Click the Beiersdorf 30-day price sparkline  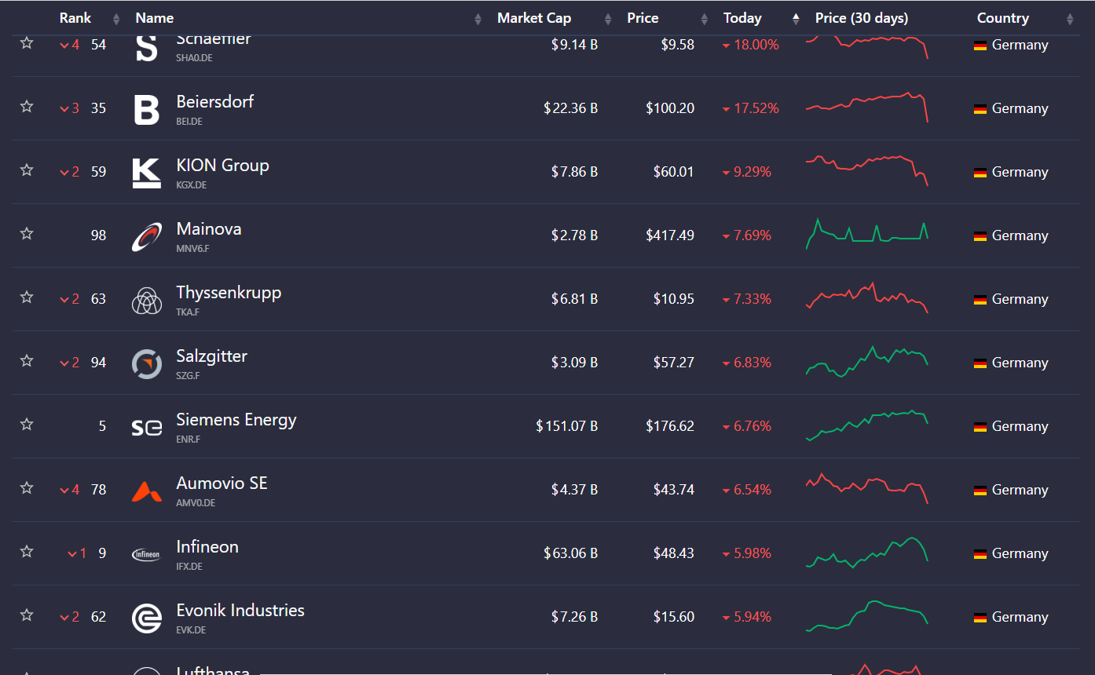click(867, 108)
